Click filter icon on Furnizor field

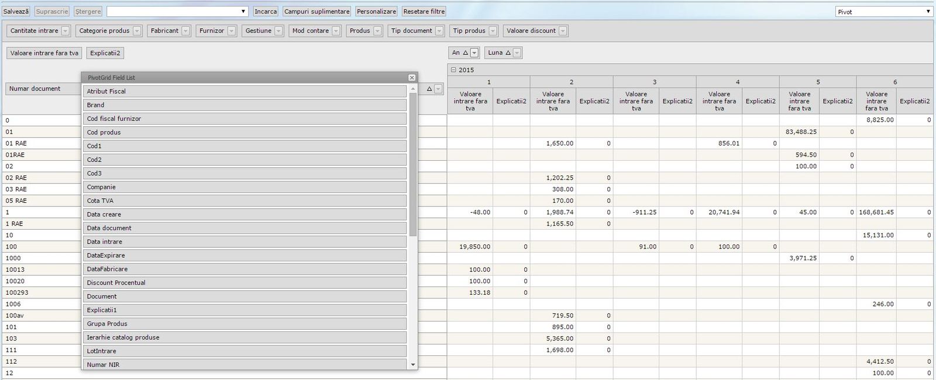[232, 31]
